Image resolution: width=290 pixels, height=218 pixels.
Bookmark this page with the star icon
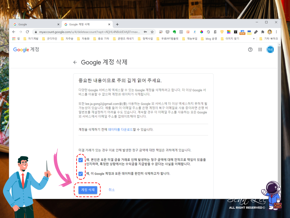[152, 32]
